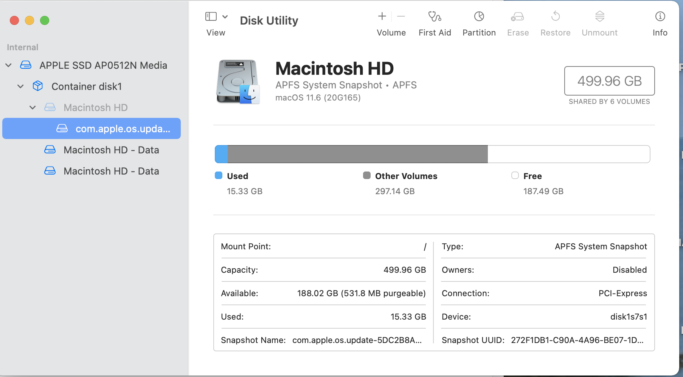Collapse the Container disk1 node
This screenshot has height=377, width=683.
(20, 87)
